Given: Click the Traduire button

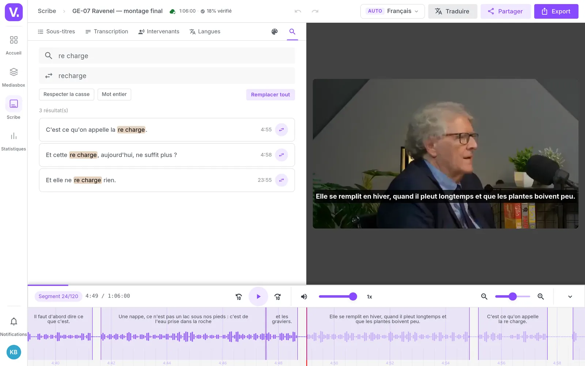Looking at the screenshot, I should pos(452,11).
